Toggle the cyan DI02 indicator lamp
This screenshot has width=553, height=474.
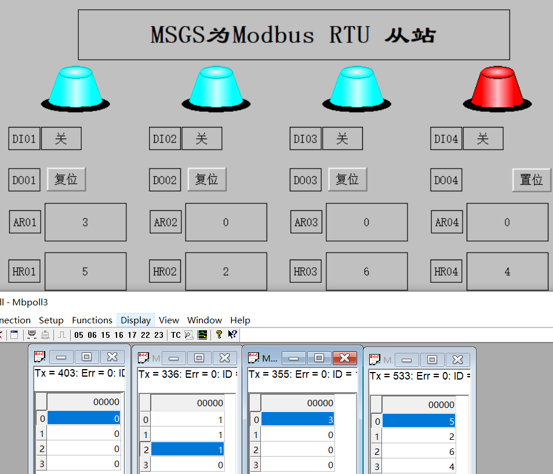[216, 88]
